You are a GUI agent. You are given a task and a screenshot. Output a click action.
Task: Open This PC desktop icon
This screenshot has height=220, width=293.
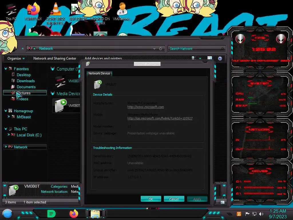[x=11, y=11]
